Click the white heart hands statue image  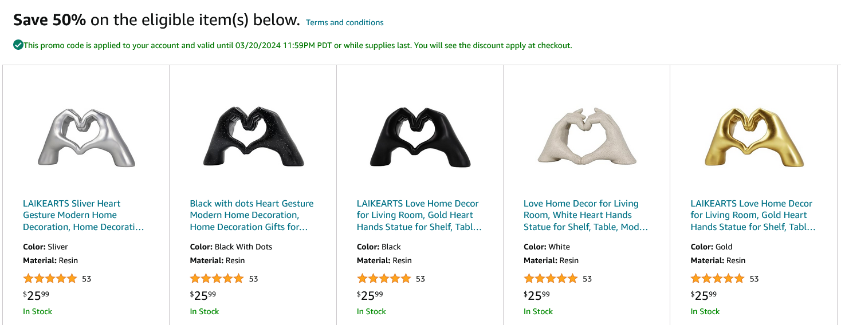tap(587, 137)
